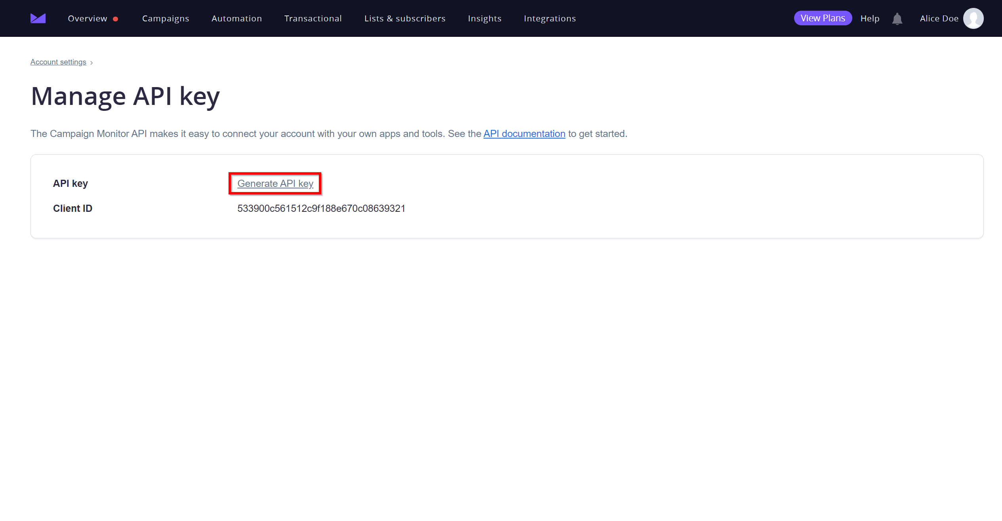1002x521 pixels.
Task: Open the notifications bell icon
Action: pos(897,19)
